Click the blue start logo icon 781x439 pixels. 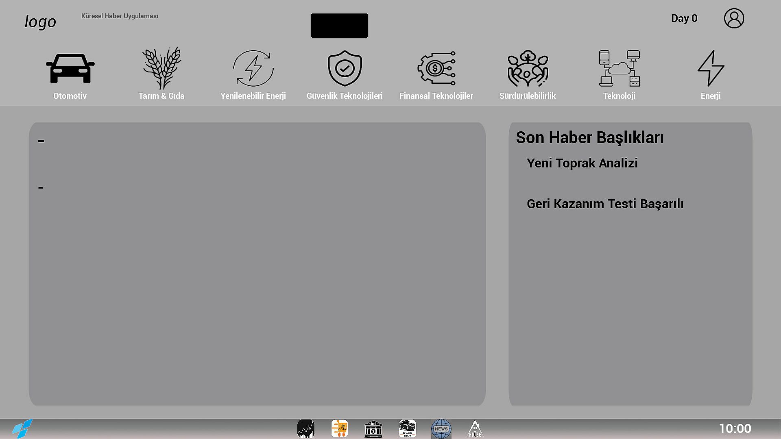[x=22, y=428]
